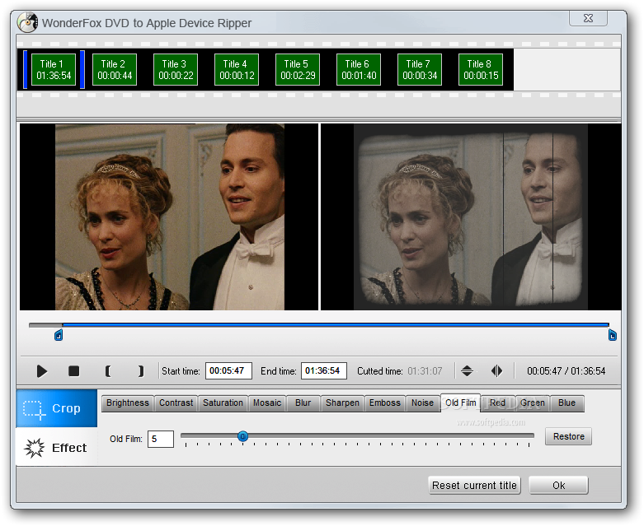The width and height of the screenshot is (644, 526).
Task: Select the Crop section icon
Action: point(34,409)
